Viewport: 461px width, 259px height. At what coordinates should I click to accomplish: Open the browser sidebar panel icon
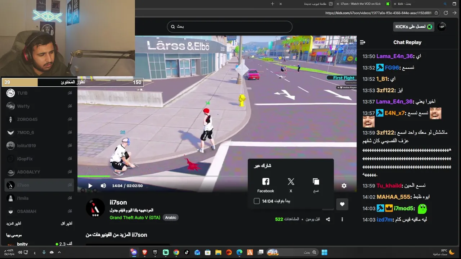pos(455,4)
